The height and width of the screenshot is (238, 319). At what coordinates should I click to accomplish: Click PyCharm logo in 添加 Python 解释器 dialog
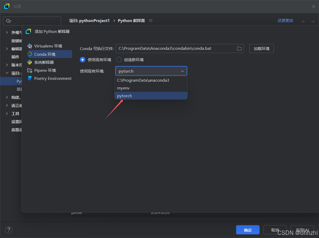(x=28, y=31)
